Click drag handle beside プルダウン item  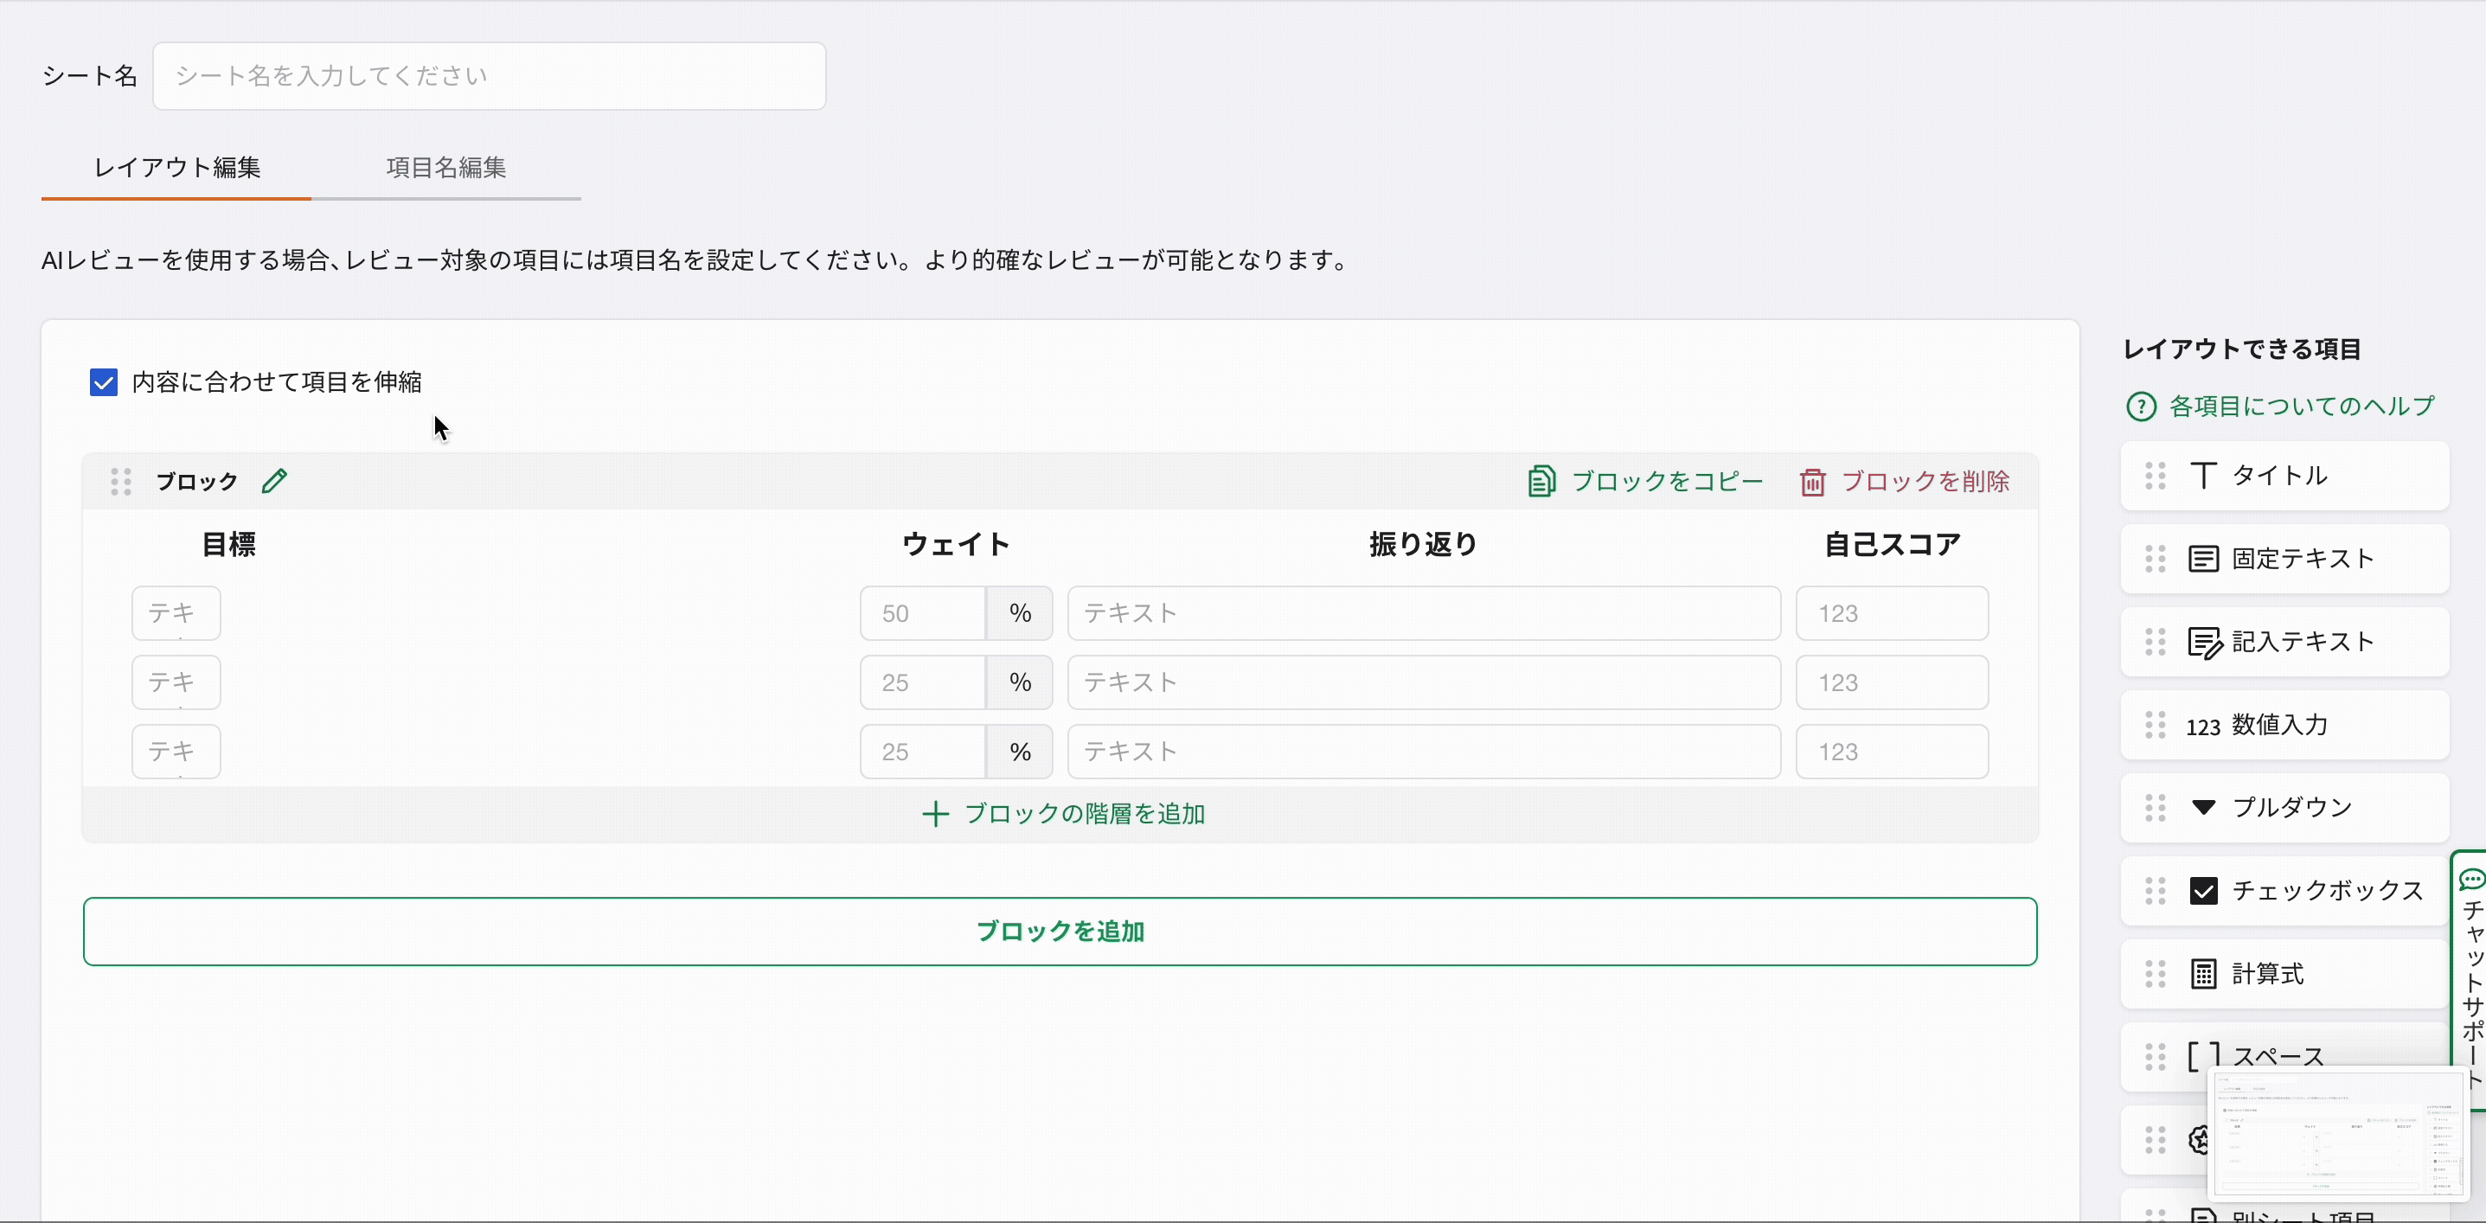click(x=2155, y=808)
